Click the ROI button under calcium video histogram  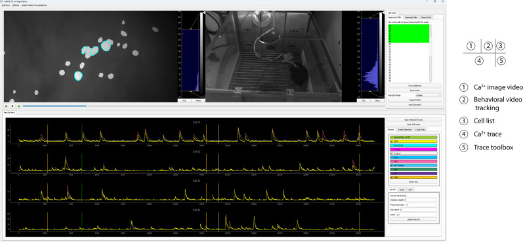pyautogui.click(x=184, y=100)
